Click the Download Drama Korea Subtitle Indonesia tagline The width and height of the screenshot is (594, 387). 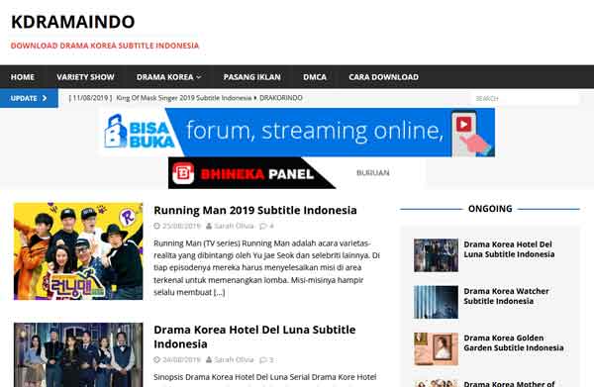[x=105, y=46]
